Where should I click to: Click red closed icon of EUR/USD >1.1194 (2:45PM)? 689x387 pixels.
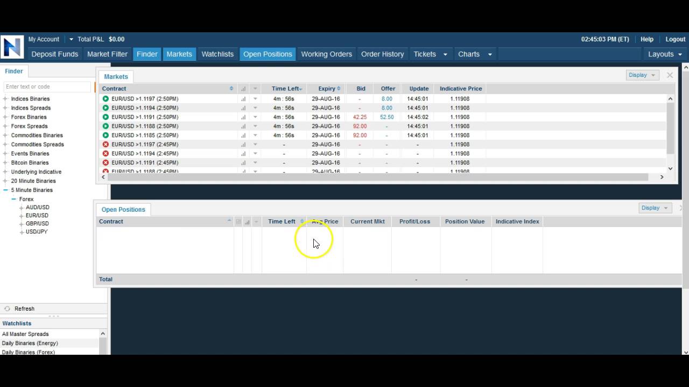click(106, 154)
